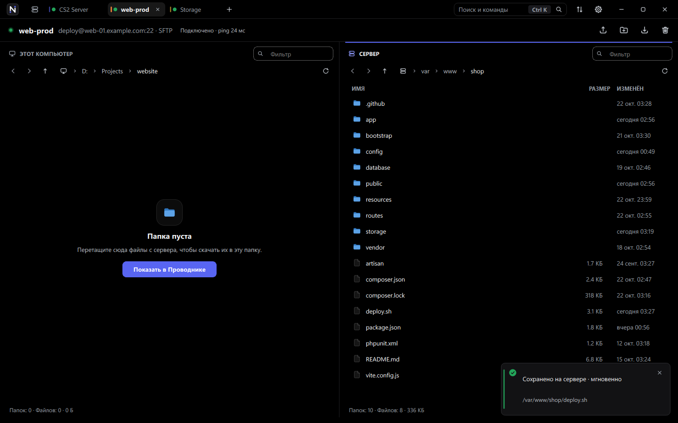Open settings via the gear icon

click(x=598, y=9)
